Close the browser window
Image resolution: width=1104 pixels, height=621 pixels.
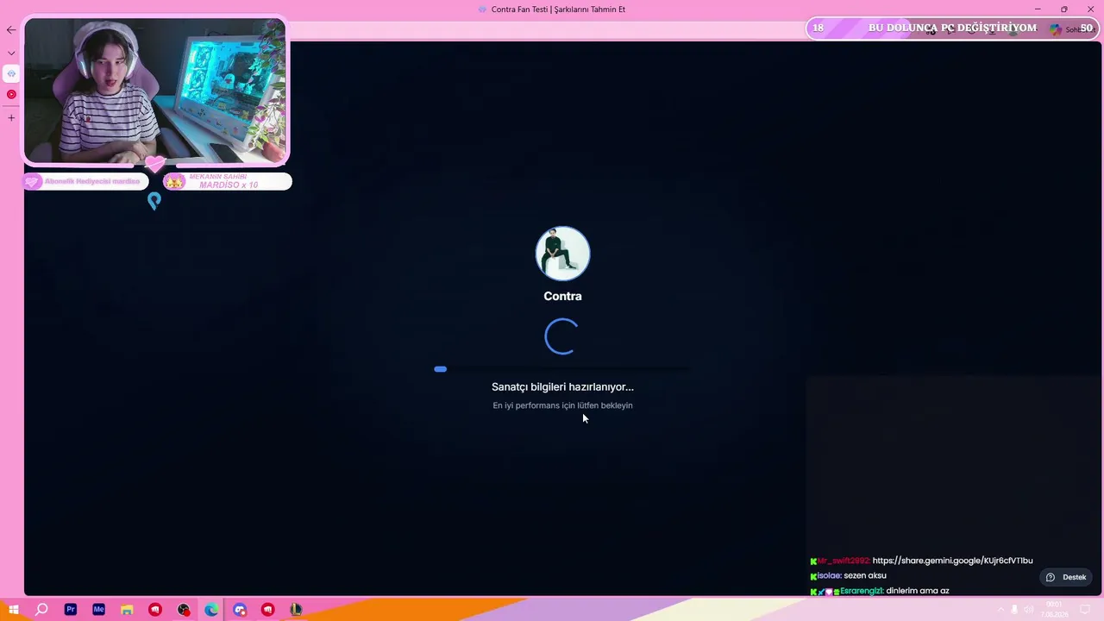(x=1090, y=9)
